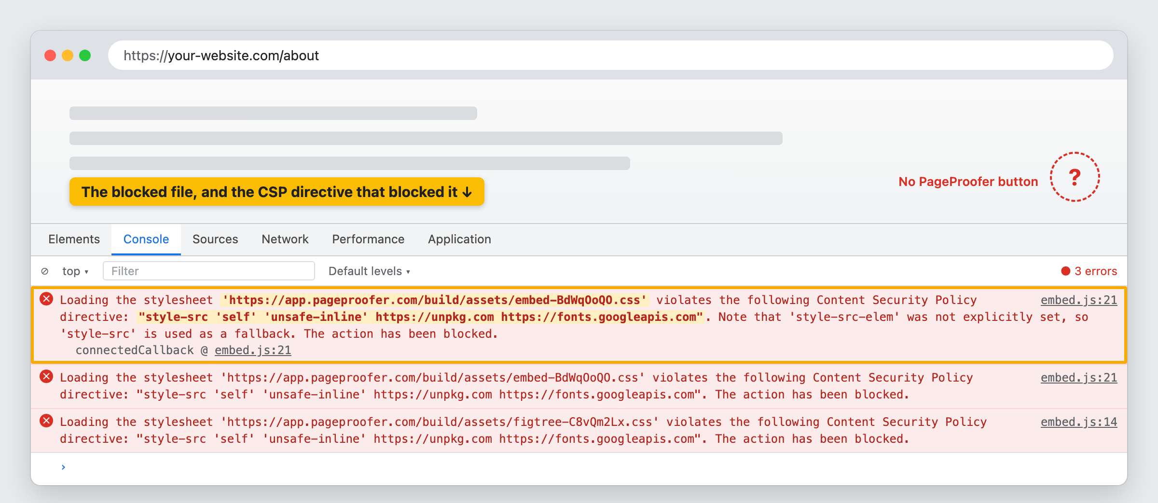Screen dimensions: 1158x503
Task: Click the 'No PageProofer button' label
Action: (x=968, y=182)
